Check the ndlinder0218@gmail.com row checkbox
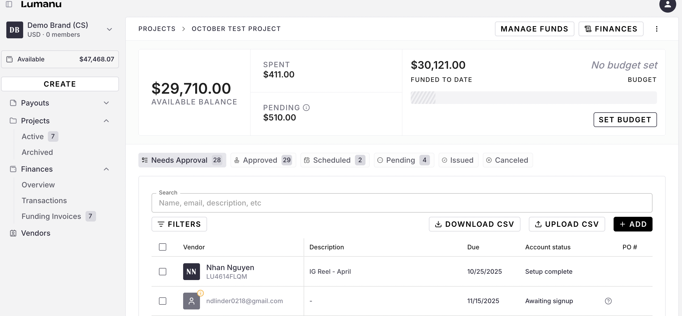This screenshot has width=682, height=316. click(162, 301)
